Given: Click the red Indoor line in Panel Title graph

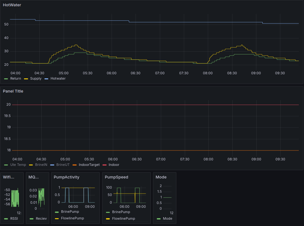Looking at the screenshot, I should 155,105.
